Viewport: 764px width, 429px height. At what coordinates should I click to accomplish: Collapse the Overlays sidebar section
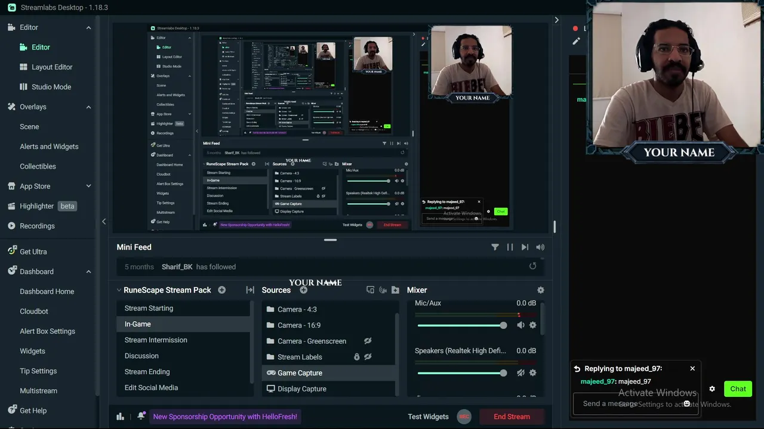pos(88,107)
